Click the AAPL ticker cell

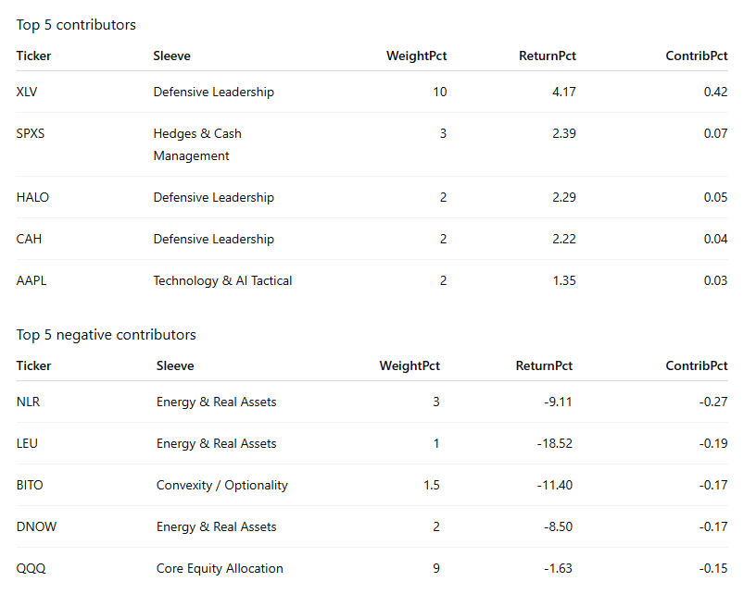(31, 280)
